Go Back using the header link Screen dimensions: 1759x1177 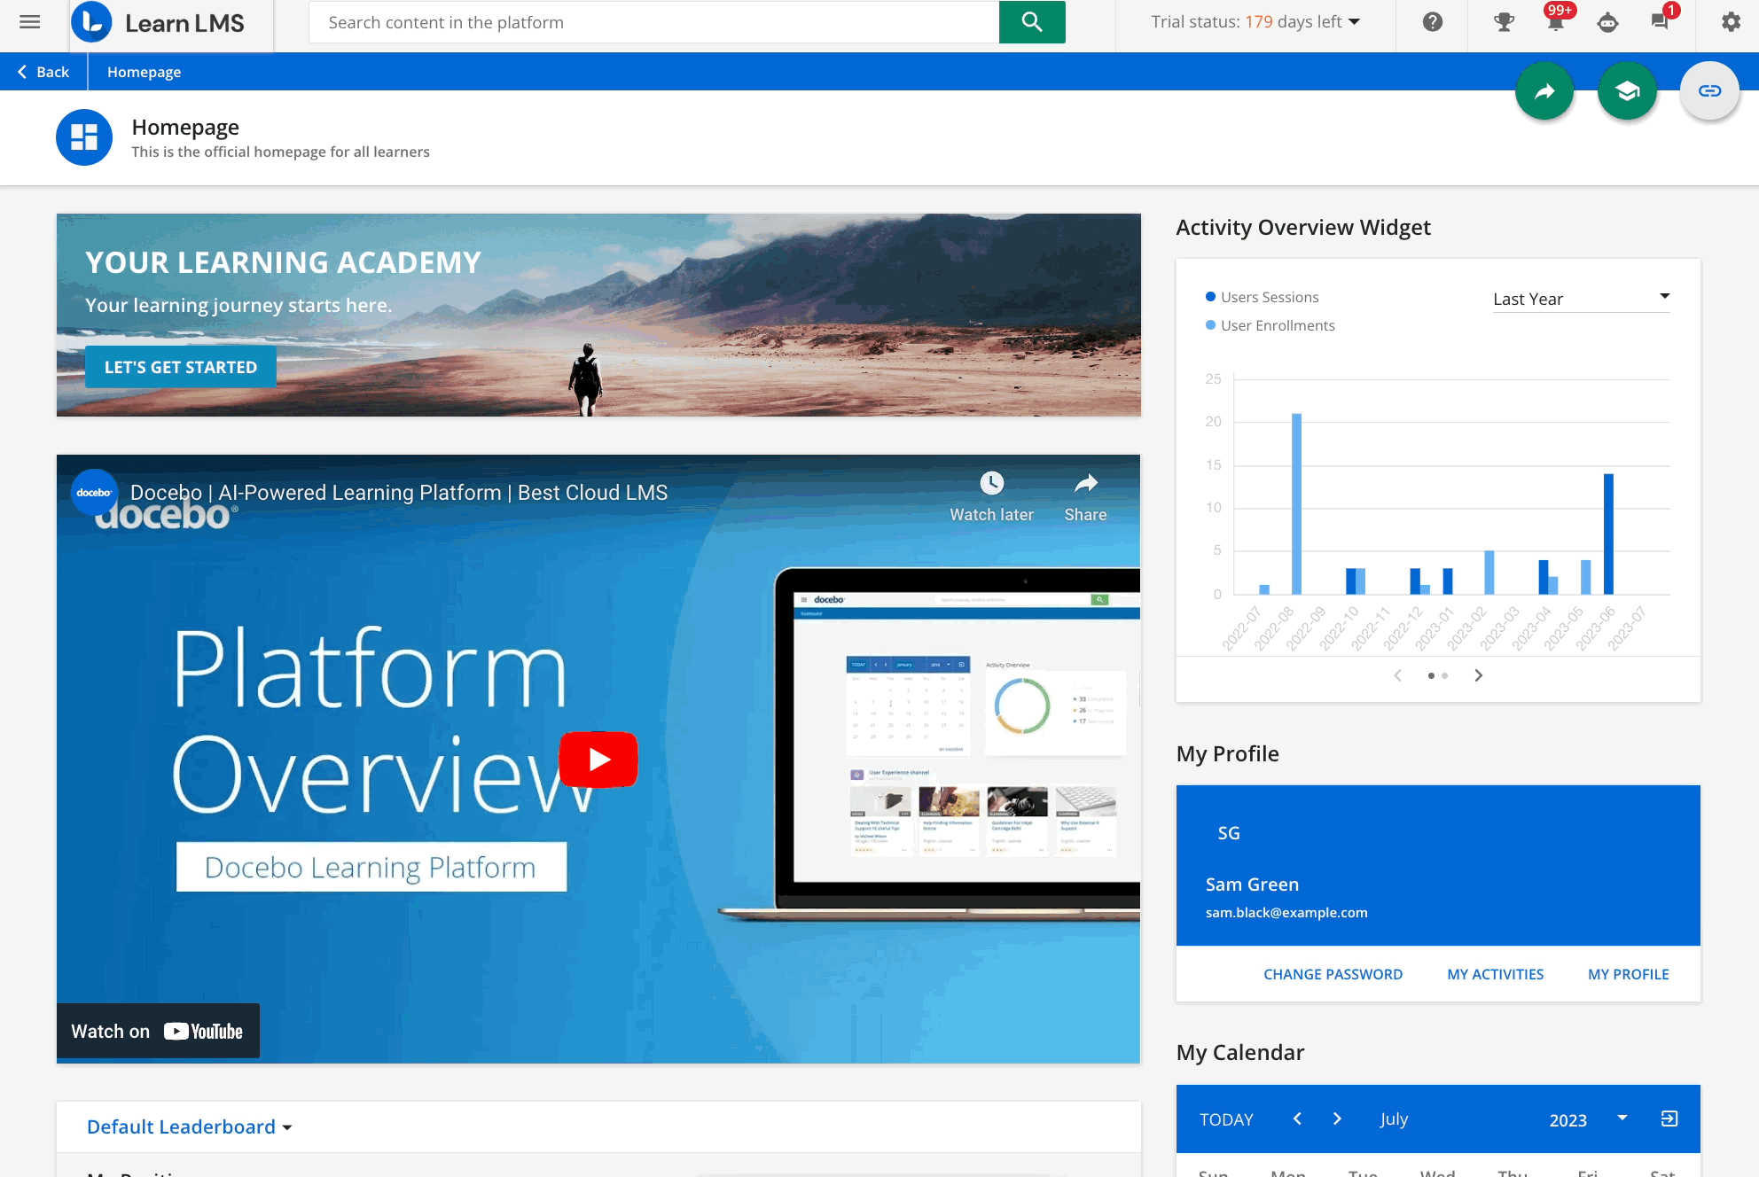[x=43, y=72]
